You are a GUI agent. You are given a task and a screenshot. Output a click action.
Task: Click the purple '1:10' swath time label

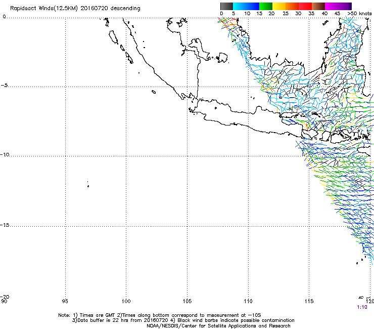coord(362,307)
